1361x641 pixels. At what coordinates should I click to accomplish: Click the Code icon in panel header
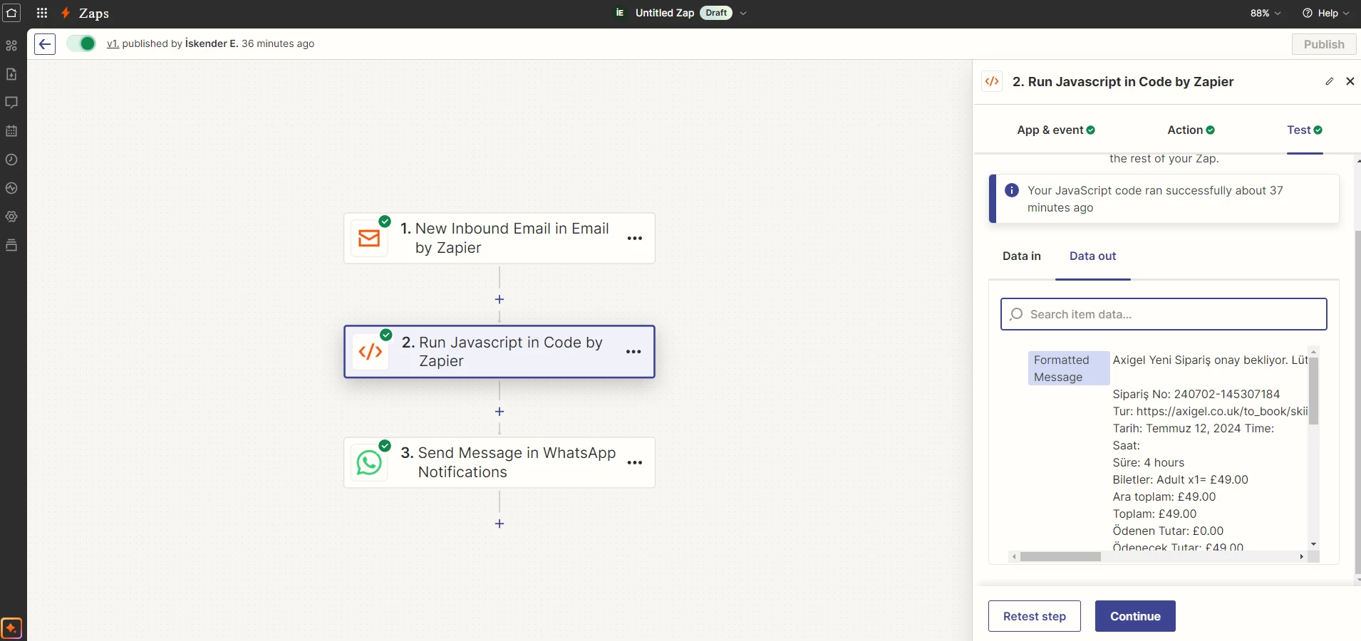(x=992, y=81)
